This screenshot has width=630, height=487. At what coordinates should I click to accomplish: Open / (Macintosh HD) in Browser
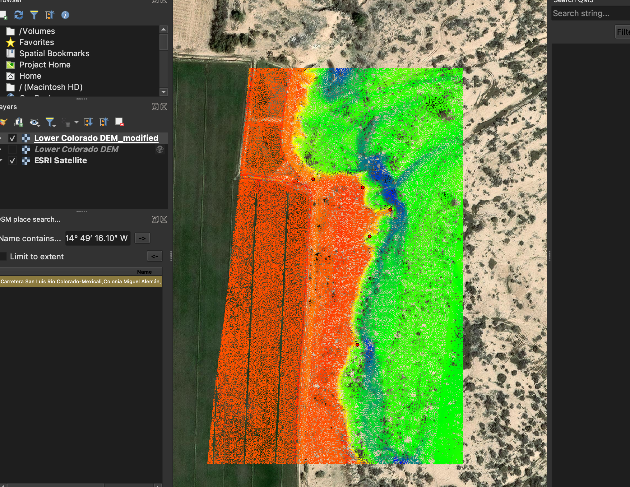pyautogui.click(x=51, y=87)
